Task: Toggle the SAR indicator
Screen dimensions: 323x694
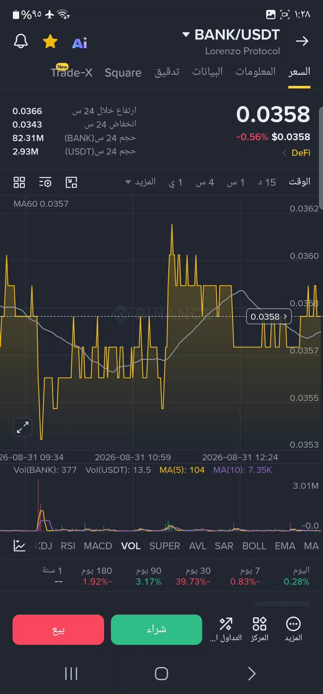Action: [x=224, y=546]
